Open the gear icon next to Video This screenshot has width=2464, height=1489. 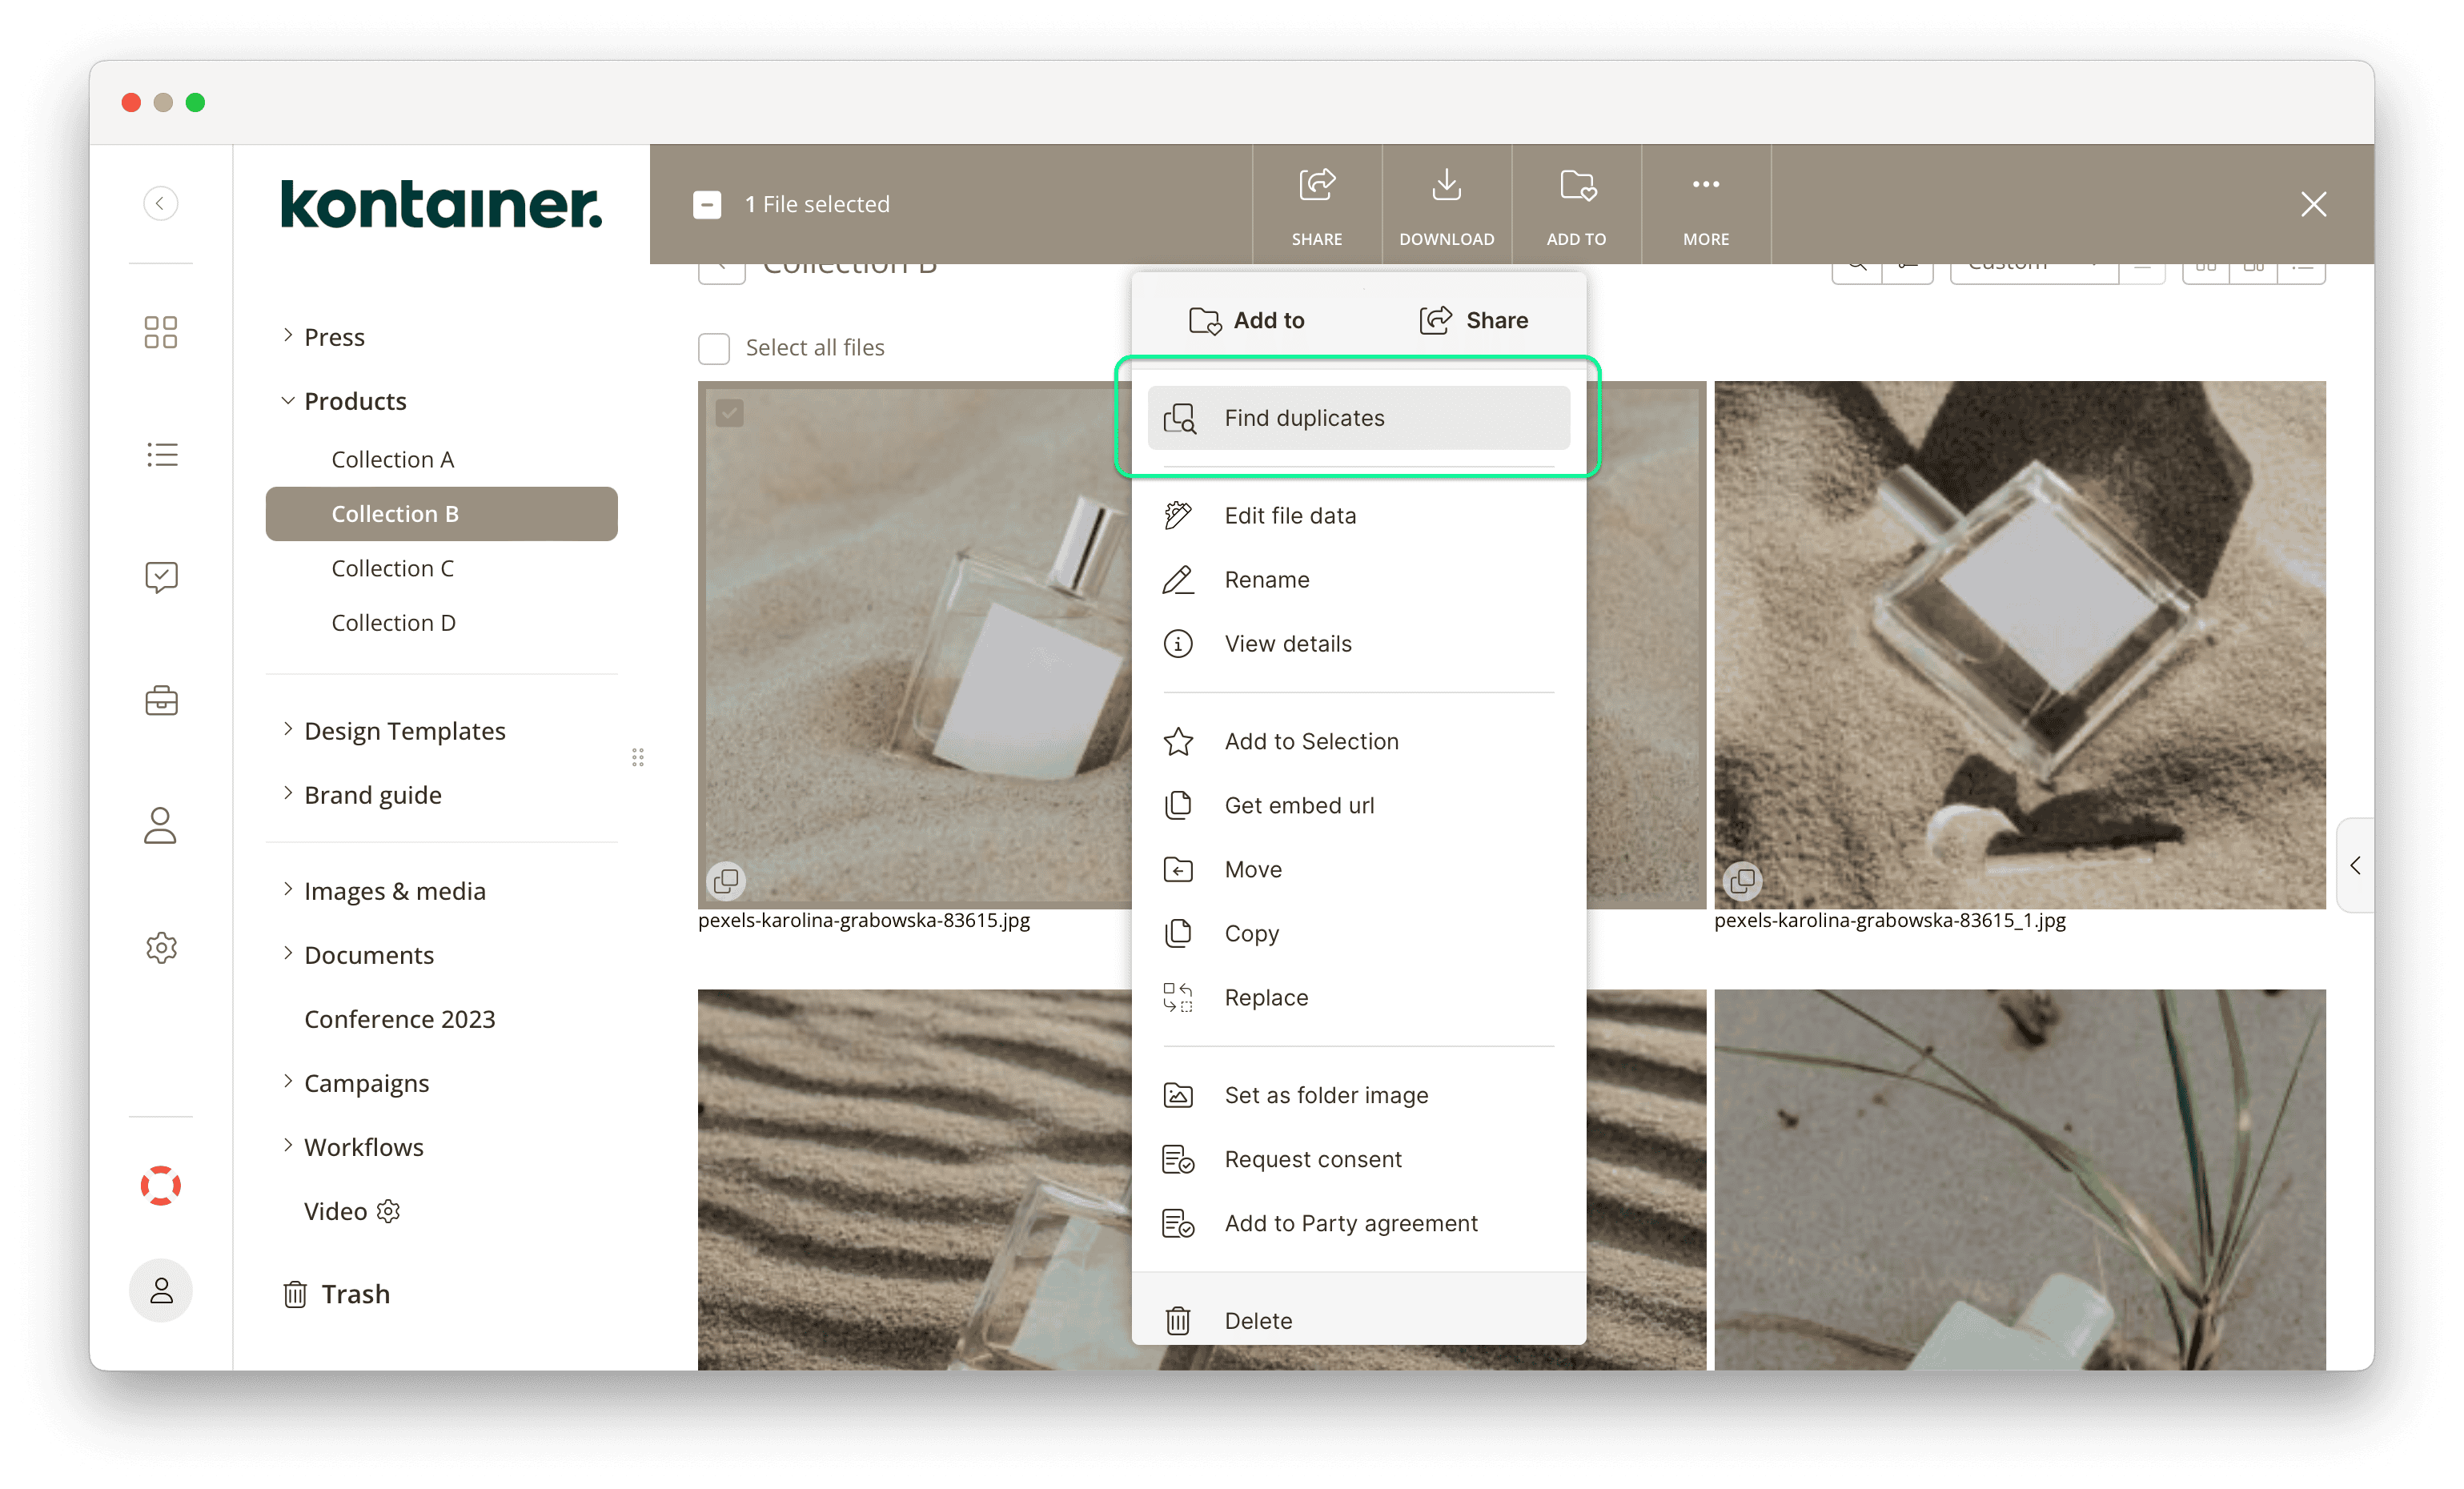[388, 1210]
